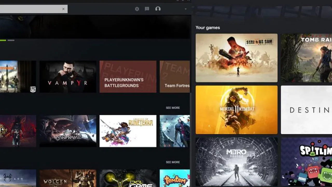Open the Destiny tile in Your games
Screen dimensions: 332x187
click(306, 110)
